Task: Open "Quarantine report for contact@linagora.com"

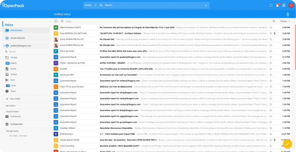Action: (x=120, y=105)
